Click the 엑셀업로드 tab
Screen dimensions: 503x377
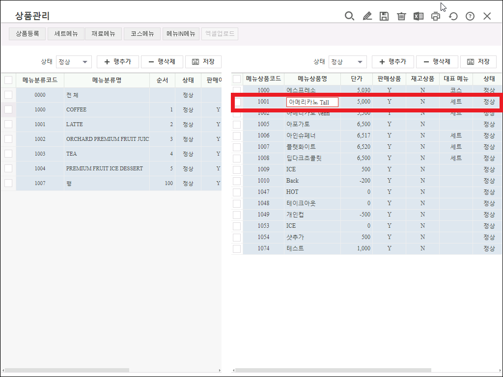tap(220, 34)
